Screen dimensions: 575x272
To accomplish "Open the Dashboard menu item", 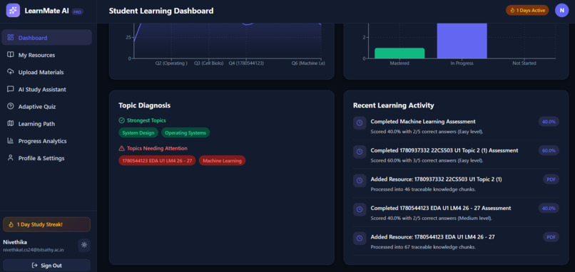I will [46, 37].
